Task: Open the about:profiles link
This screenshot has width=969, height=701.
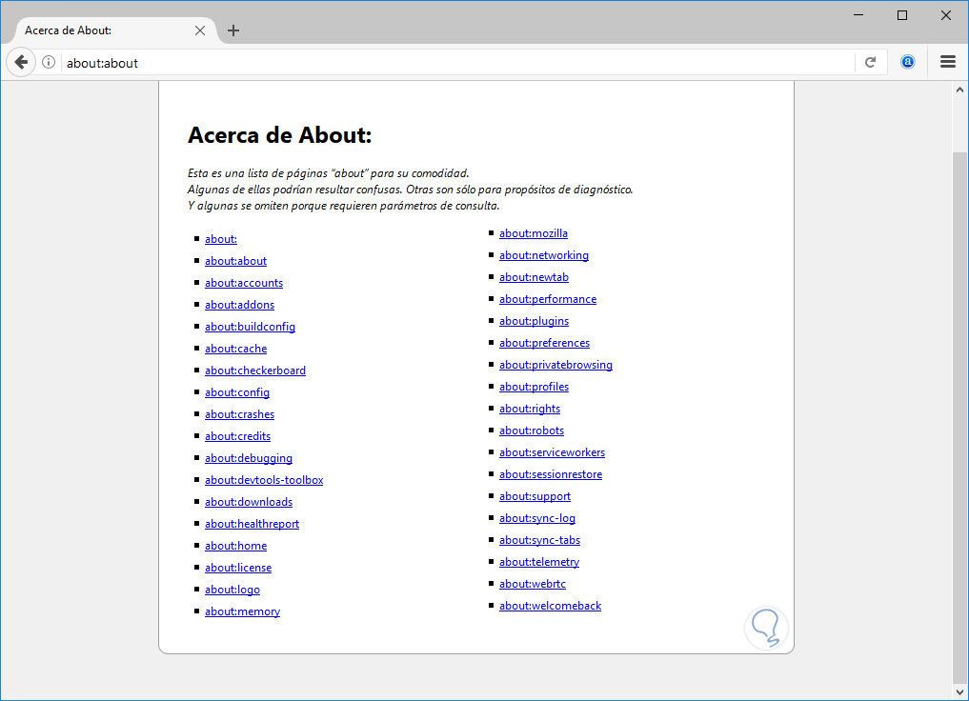Action: (x=534, y=388)
